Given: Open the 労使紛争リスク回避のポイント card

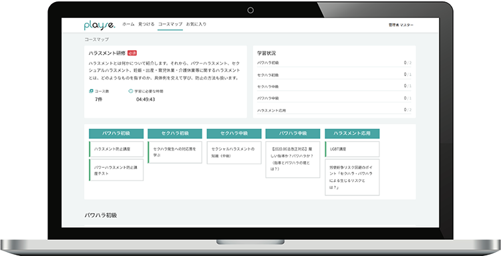Looking at the screenshot, I should [352, 177].
